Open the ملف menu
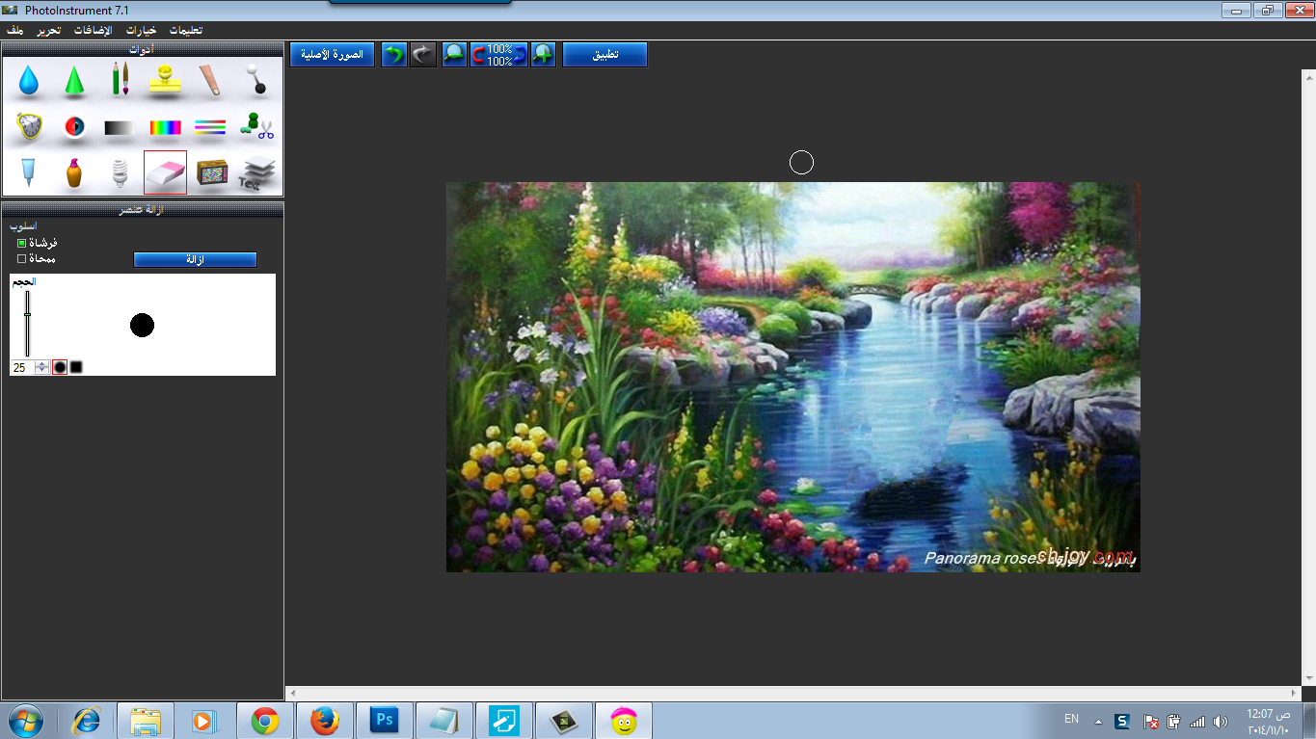1316x739 pixels. pyautogui.click(x=14, y=30)
